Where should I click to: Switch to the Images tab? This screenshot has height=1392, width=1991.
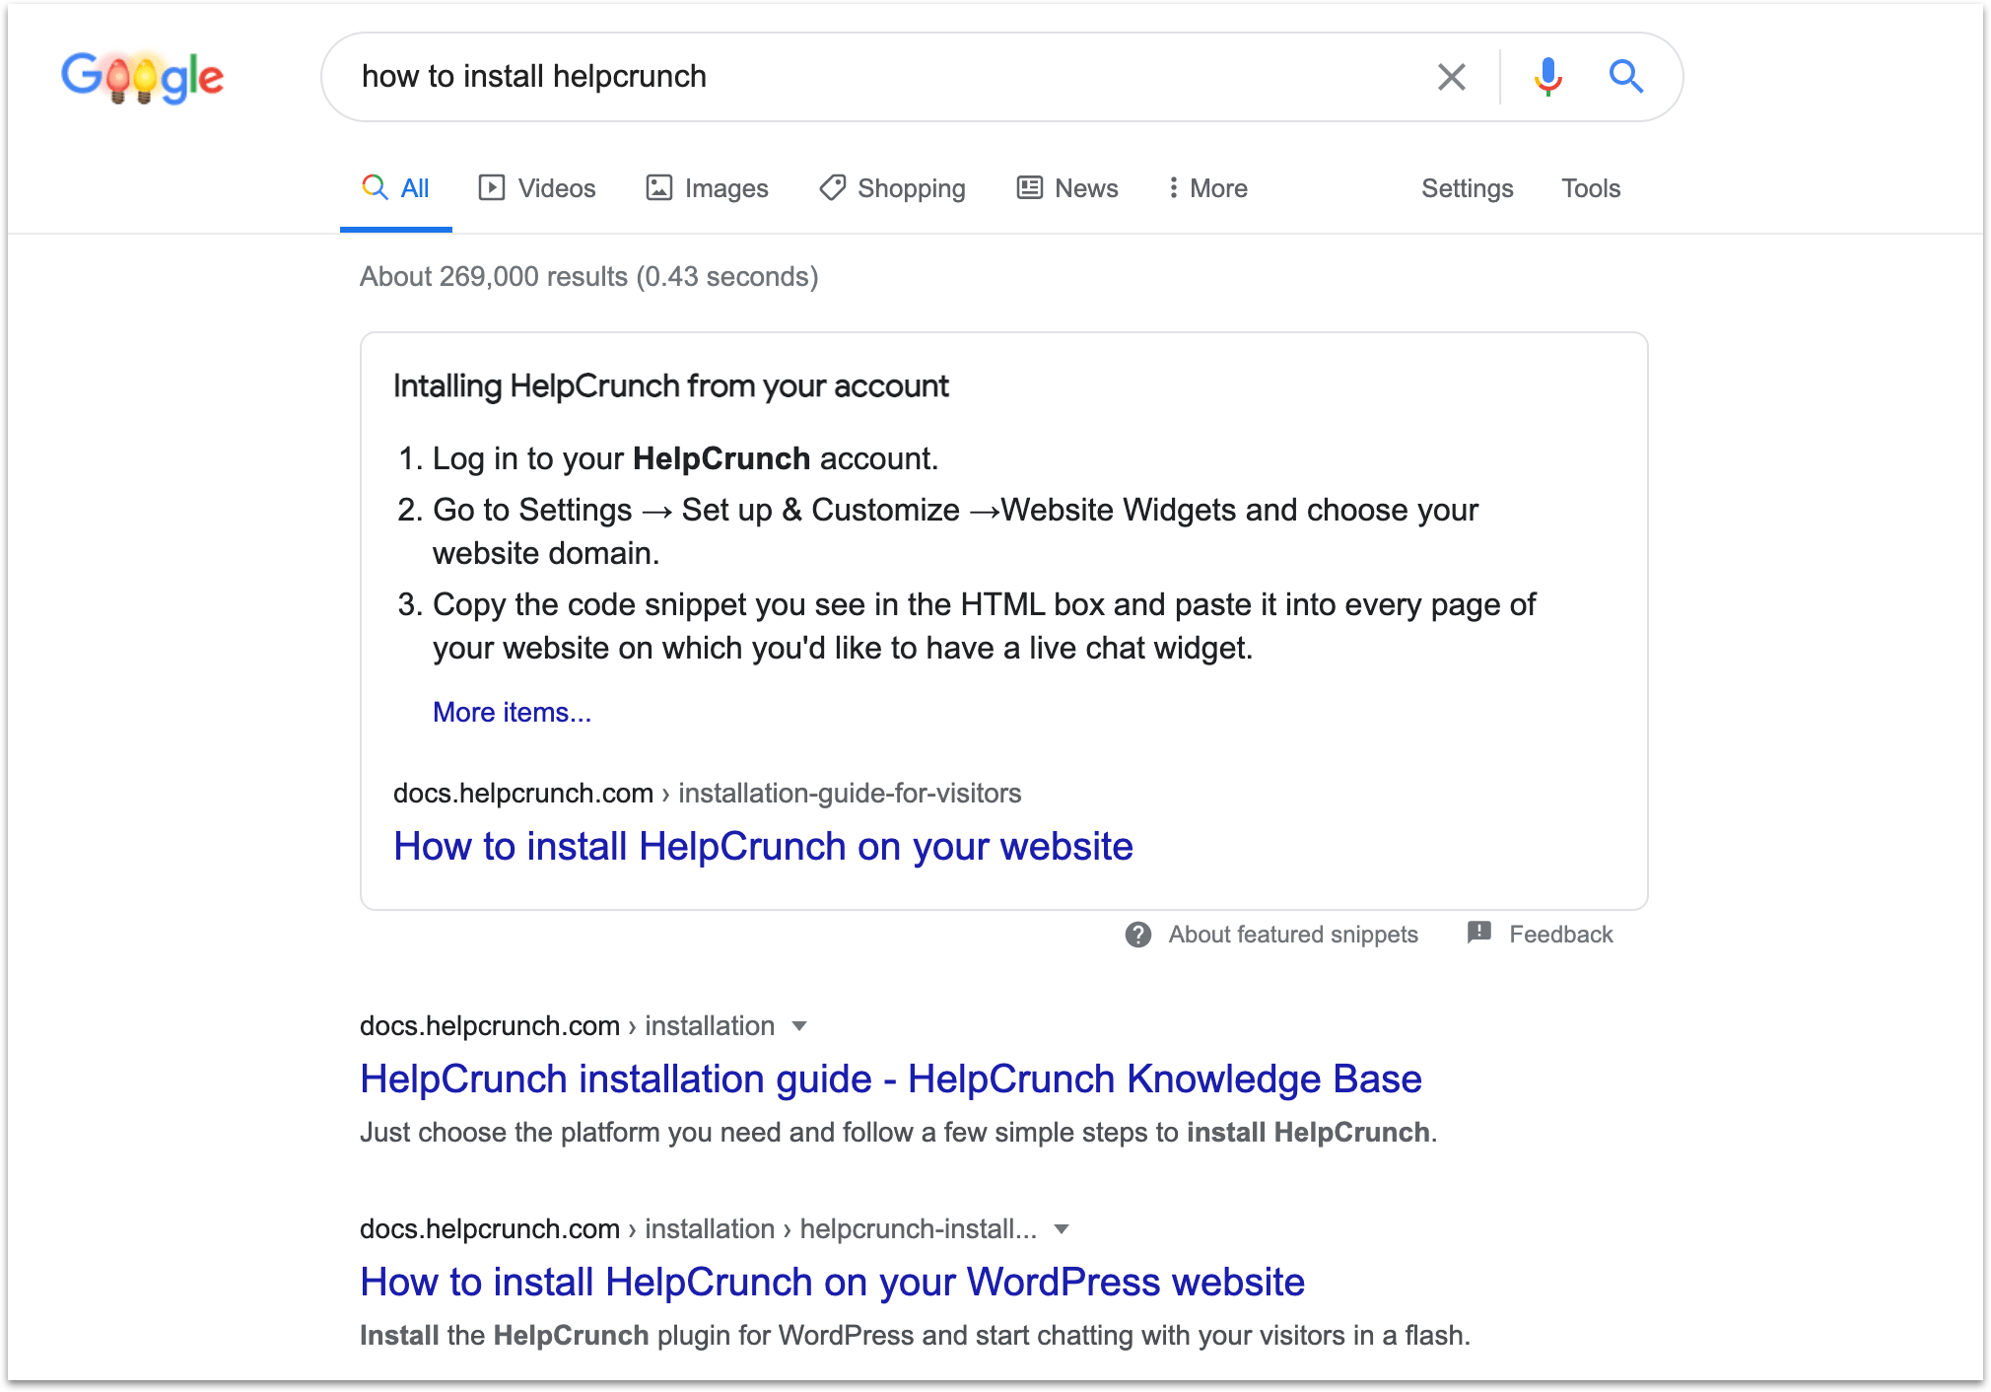coord(707,188)
